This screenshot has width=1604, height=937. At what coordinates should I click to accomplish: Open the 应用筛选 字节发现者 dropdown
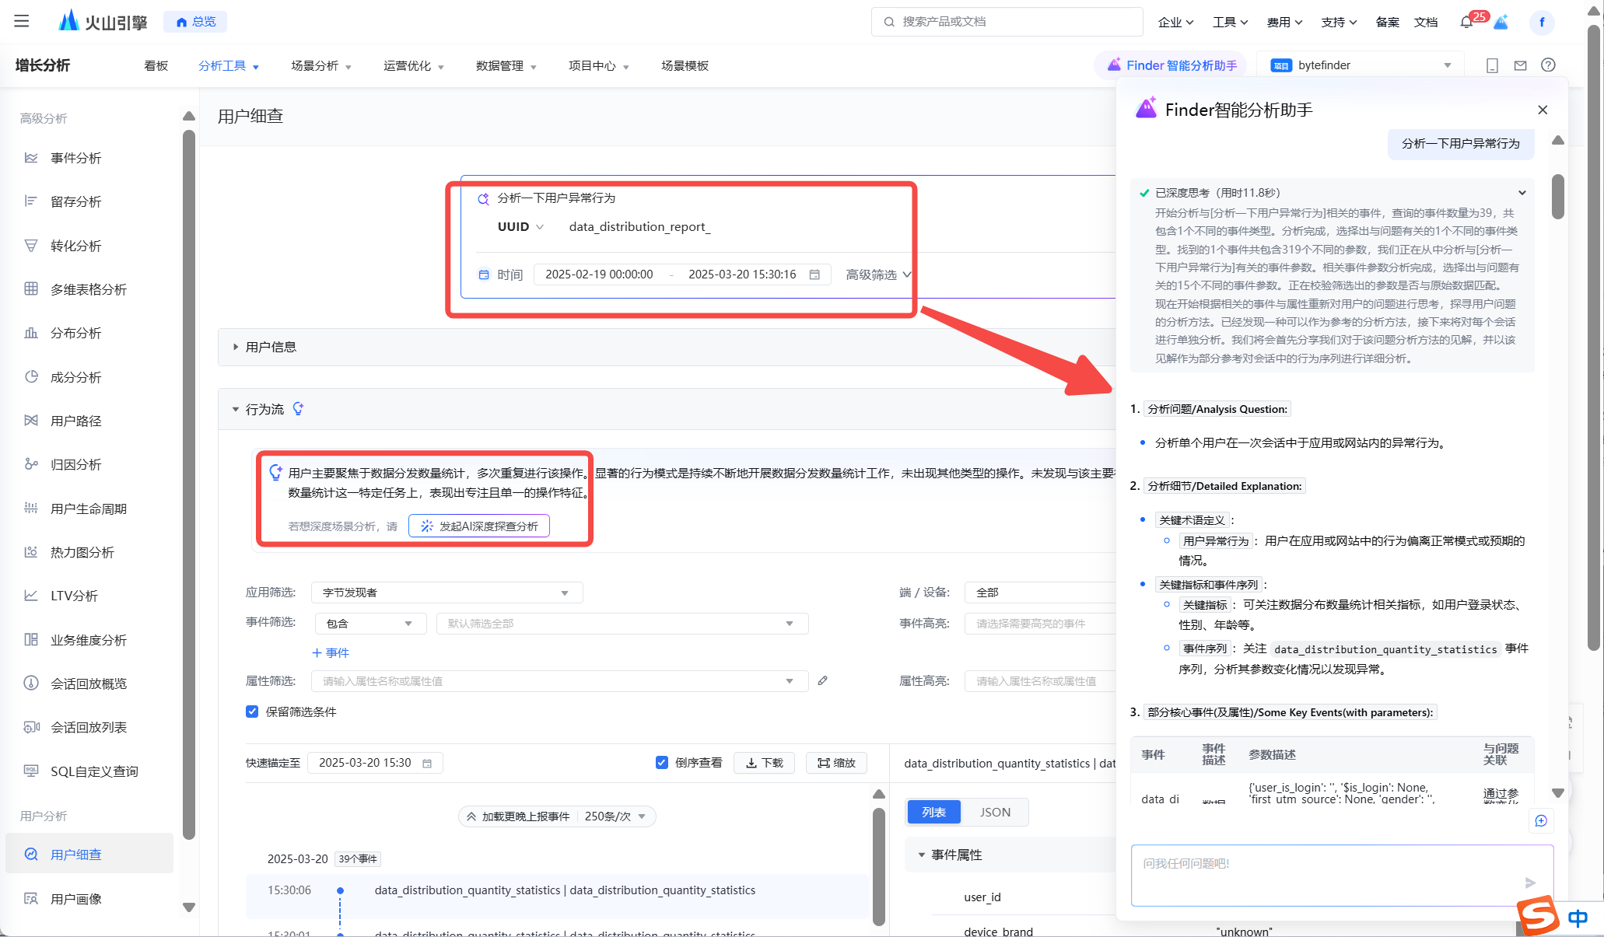pos(447,593)
